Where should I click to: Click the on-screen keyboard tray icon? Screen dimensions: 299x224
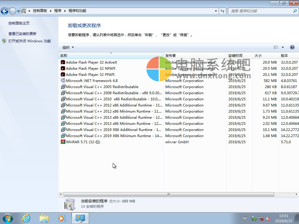pyautogui.click(x=245, y=218)
